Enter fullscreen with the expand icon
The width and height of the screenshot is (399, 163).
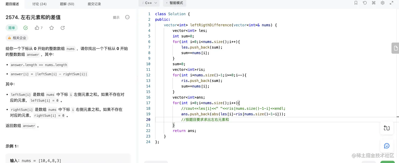[392, 3]
